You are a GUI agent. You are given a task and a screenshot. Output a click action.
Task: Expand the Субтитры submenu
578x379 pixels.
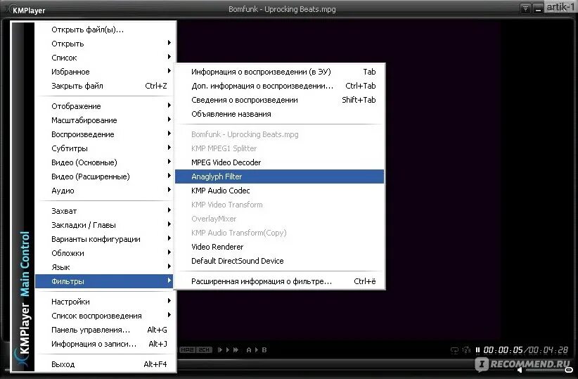pyautogui.click(x=105, y=148)
